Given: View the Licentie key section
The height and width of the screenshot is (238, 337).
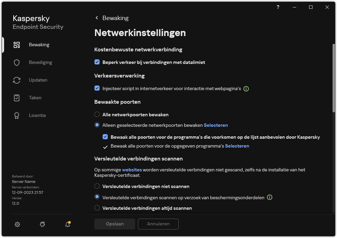Looking at the screenshot, I should coord(37,115).
